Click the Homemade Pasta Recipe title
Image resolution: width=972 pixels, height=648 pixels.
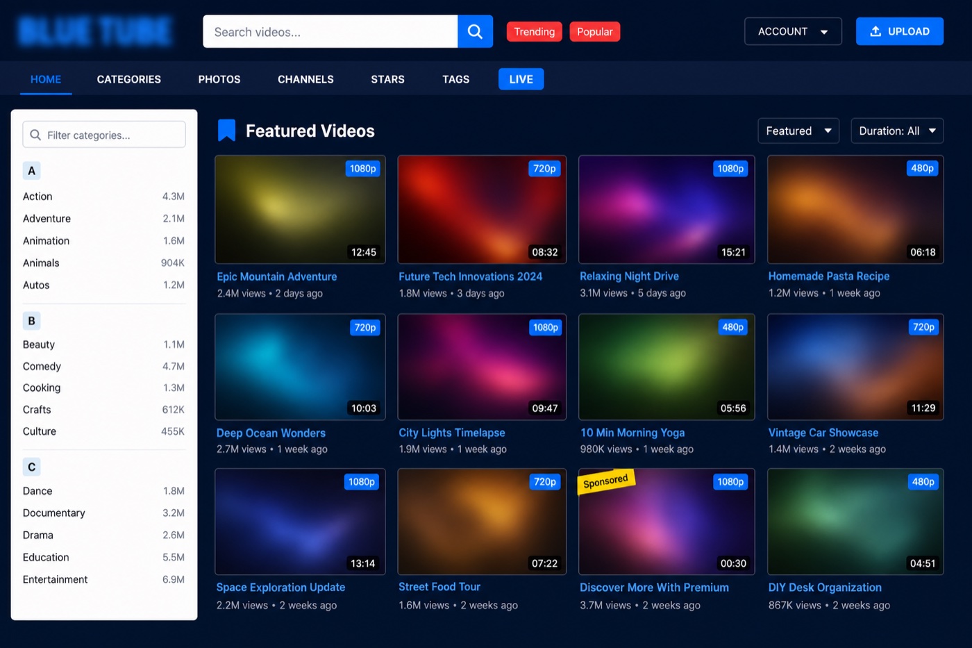tap(829, 276)
